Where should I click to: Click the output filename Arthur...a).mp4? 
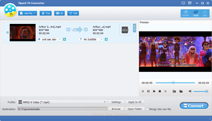pos(102,27)
